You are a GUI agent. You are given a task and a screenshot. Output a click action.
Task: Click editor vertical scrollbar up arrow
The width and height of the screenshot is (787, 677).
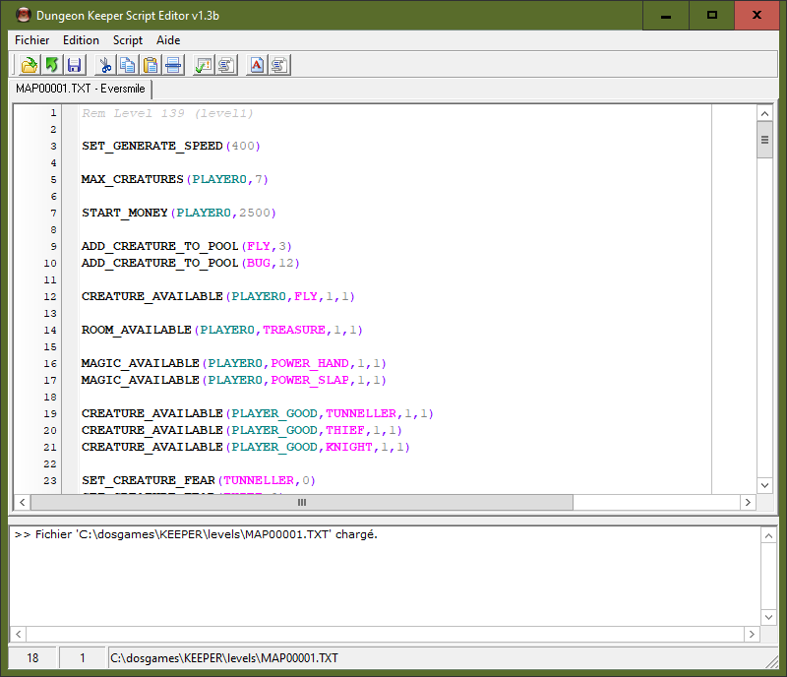coord(764,112)
